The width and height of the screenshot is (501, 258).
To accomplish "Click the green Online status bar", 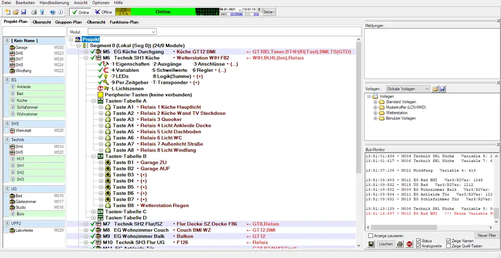I will point(163,12).
